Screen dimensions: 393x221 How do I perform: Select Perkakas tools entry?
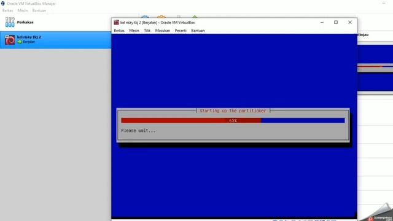(x=55, y=22)
